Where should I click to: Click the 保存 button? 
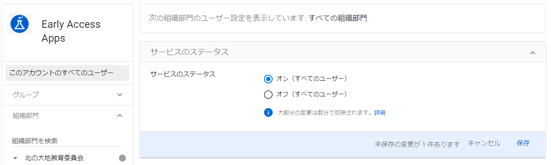pyautogui.click(x=523, y=143)
